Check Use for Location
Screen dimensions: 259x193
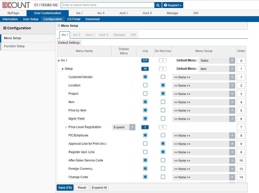(x=145, y=85)
